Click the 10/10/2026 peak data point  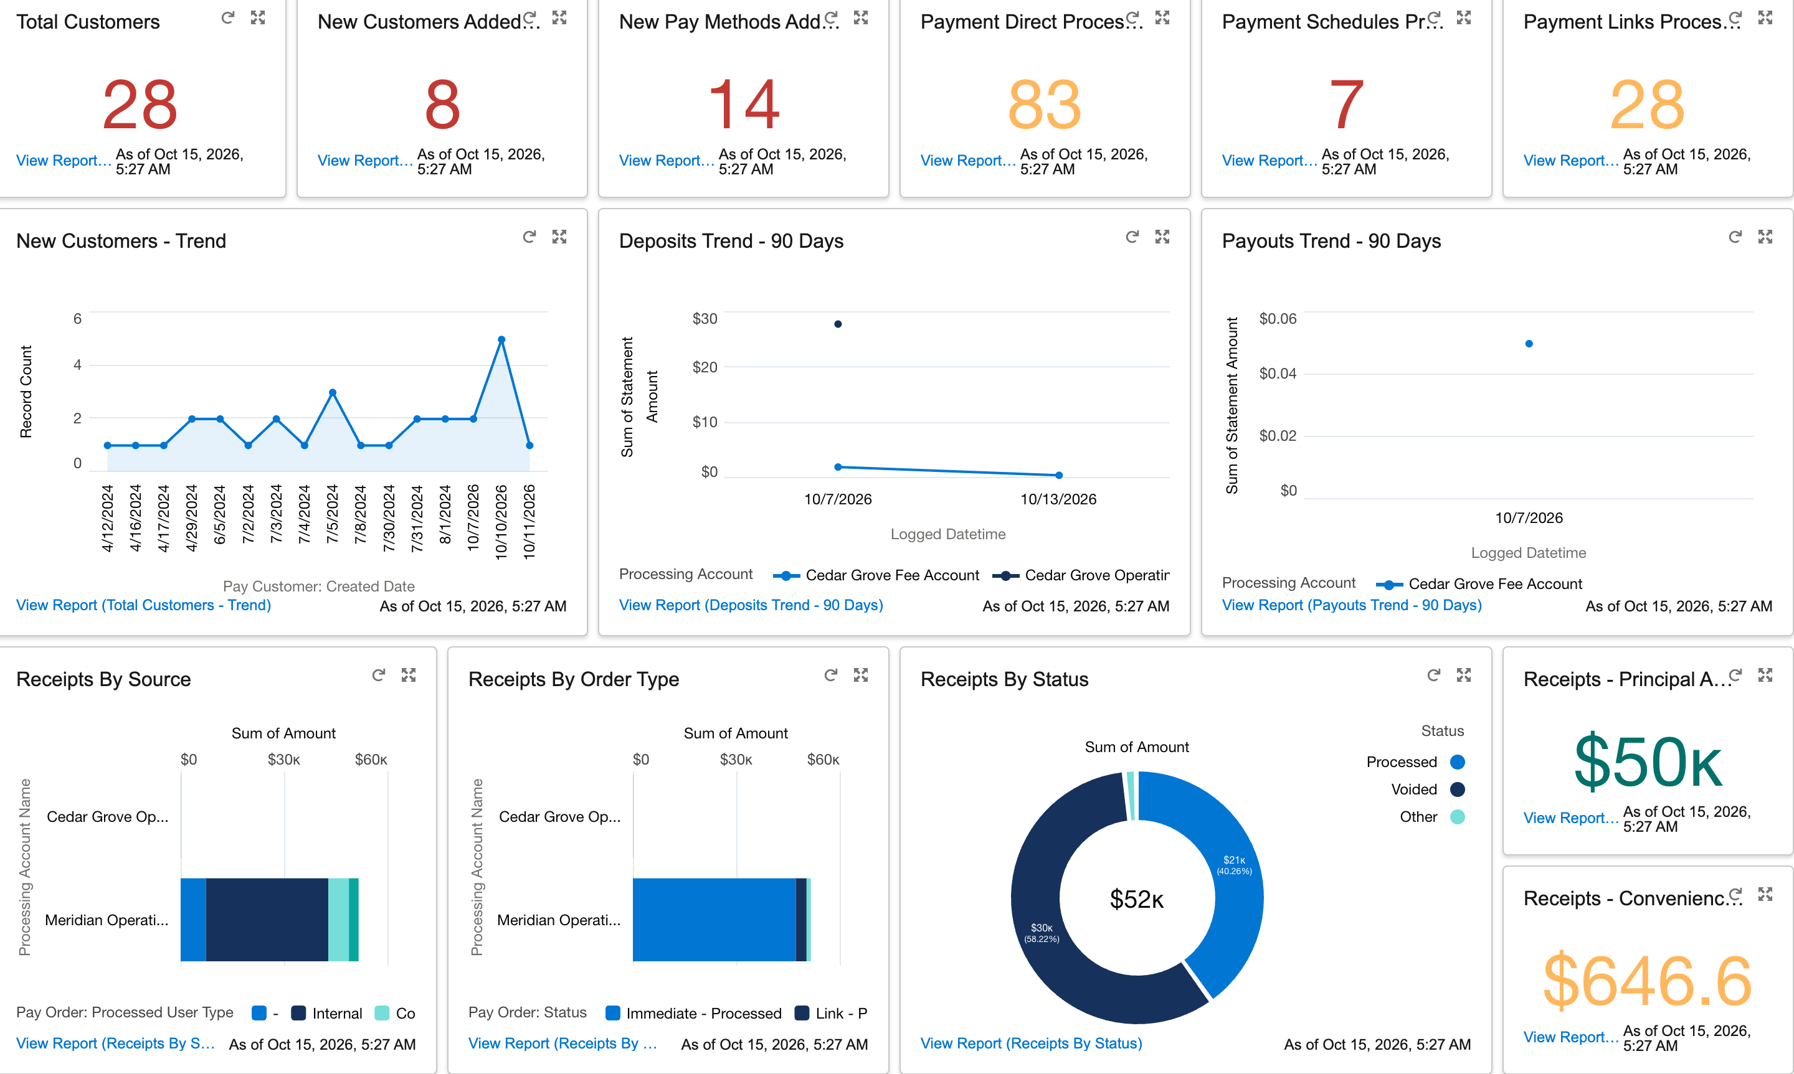pyautogui.click(x=501, y=339)
